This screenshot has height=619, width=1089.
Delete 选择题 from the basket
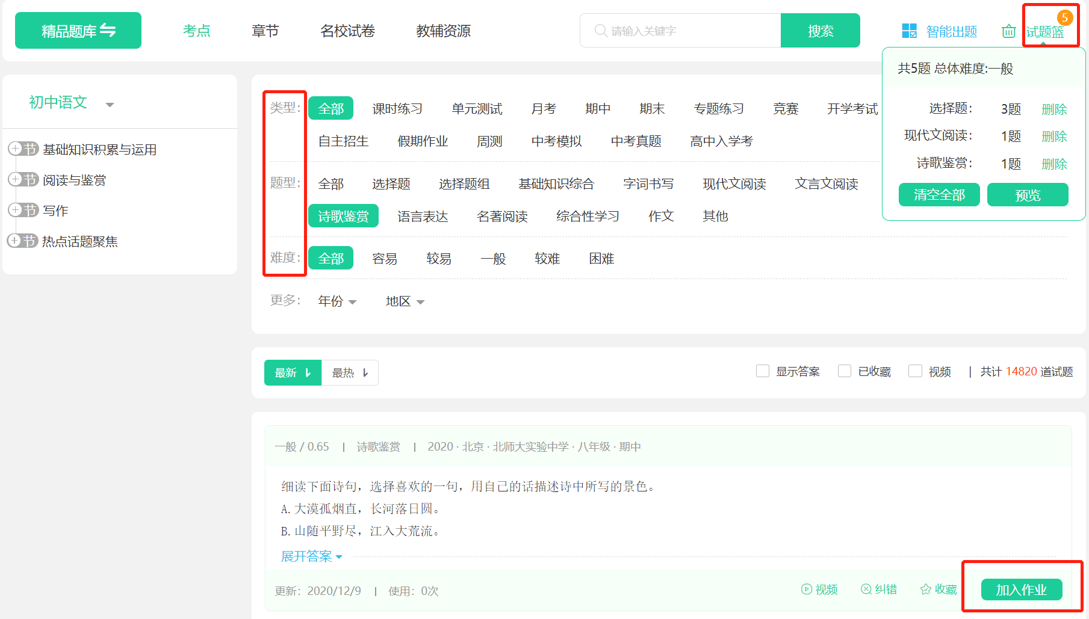1054,109
